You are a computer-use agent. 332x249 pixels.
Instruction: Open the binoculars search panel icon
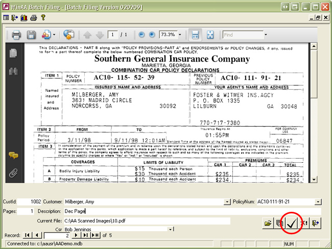coord(13,71)
